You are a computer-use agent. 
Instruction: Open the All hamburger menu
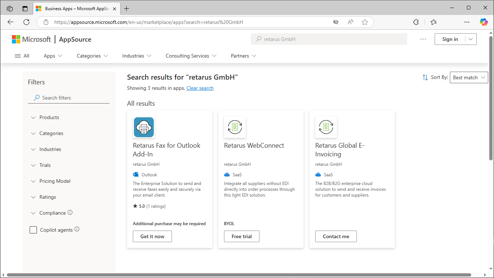[x=22, y=56]
